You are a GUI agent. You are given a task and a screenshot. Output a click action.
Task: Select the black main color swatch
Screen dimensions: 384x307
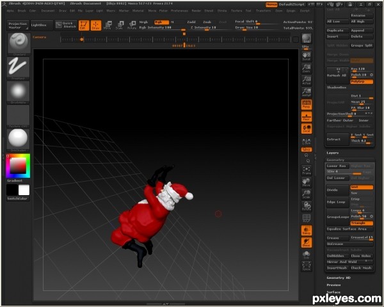(12, 190)
